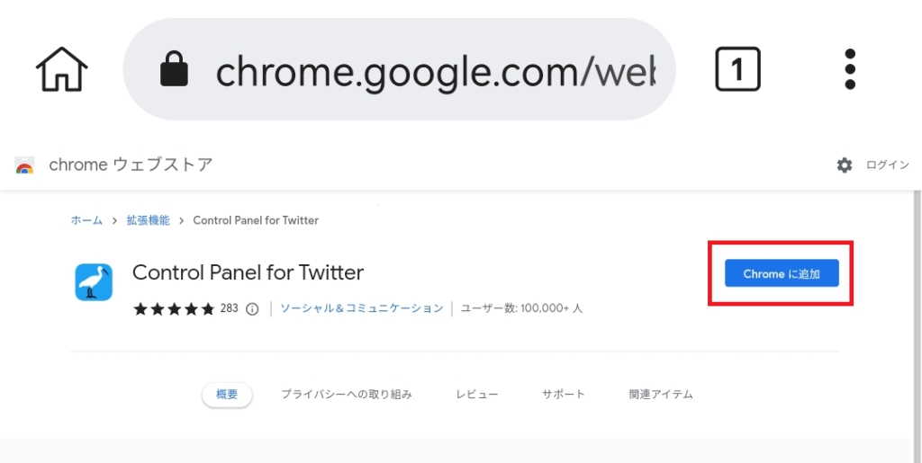
Task: Click the Chrome に追加 button
Action: coord(782,273)
